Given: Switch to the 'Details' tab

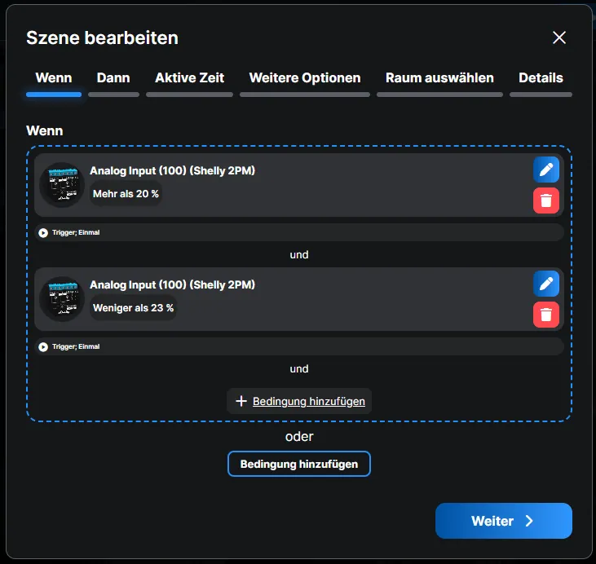Looking at the screenshot, I should tap(541, 78).
